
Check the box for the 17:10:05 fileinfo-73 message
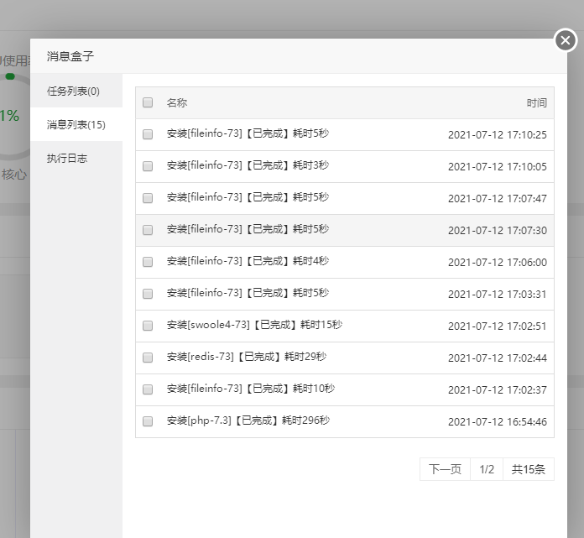[148, 166]
